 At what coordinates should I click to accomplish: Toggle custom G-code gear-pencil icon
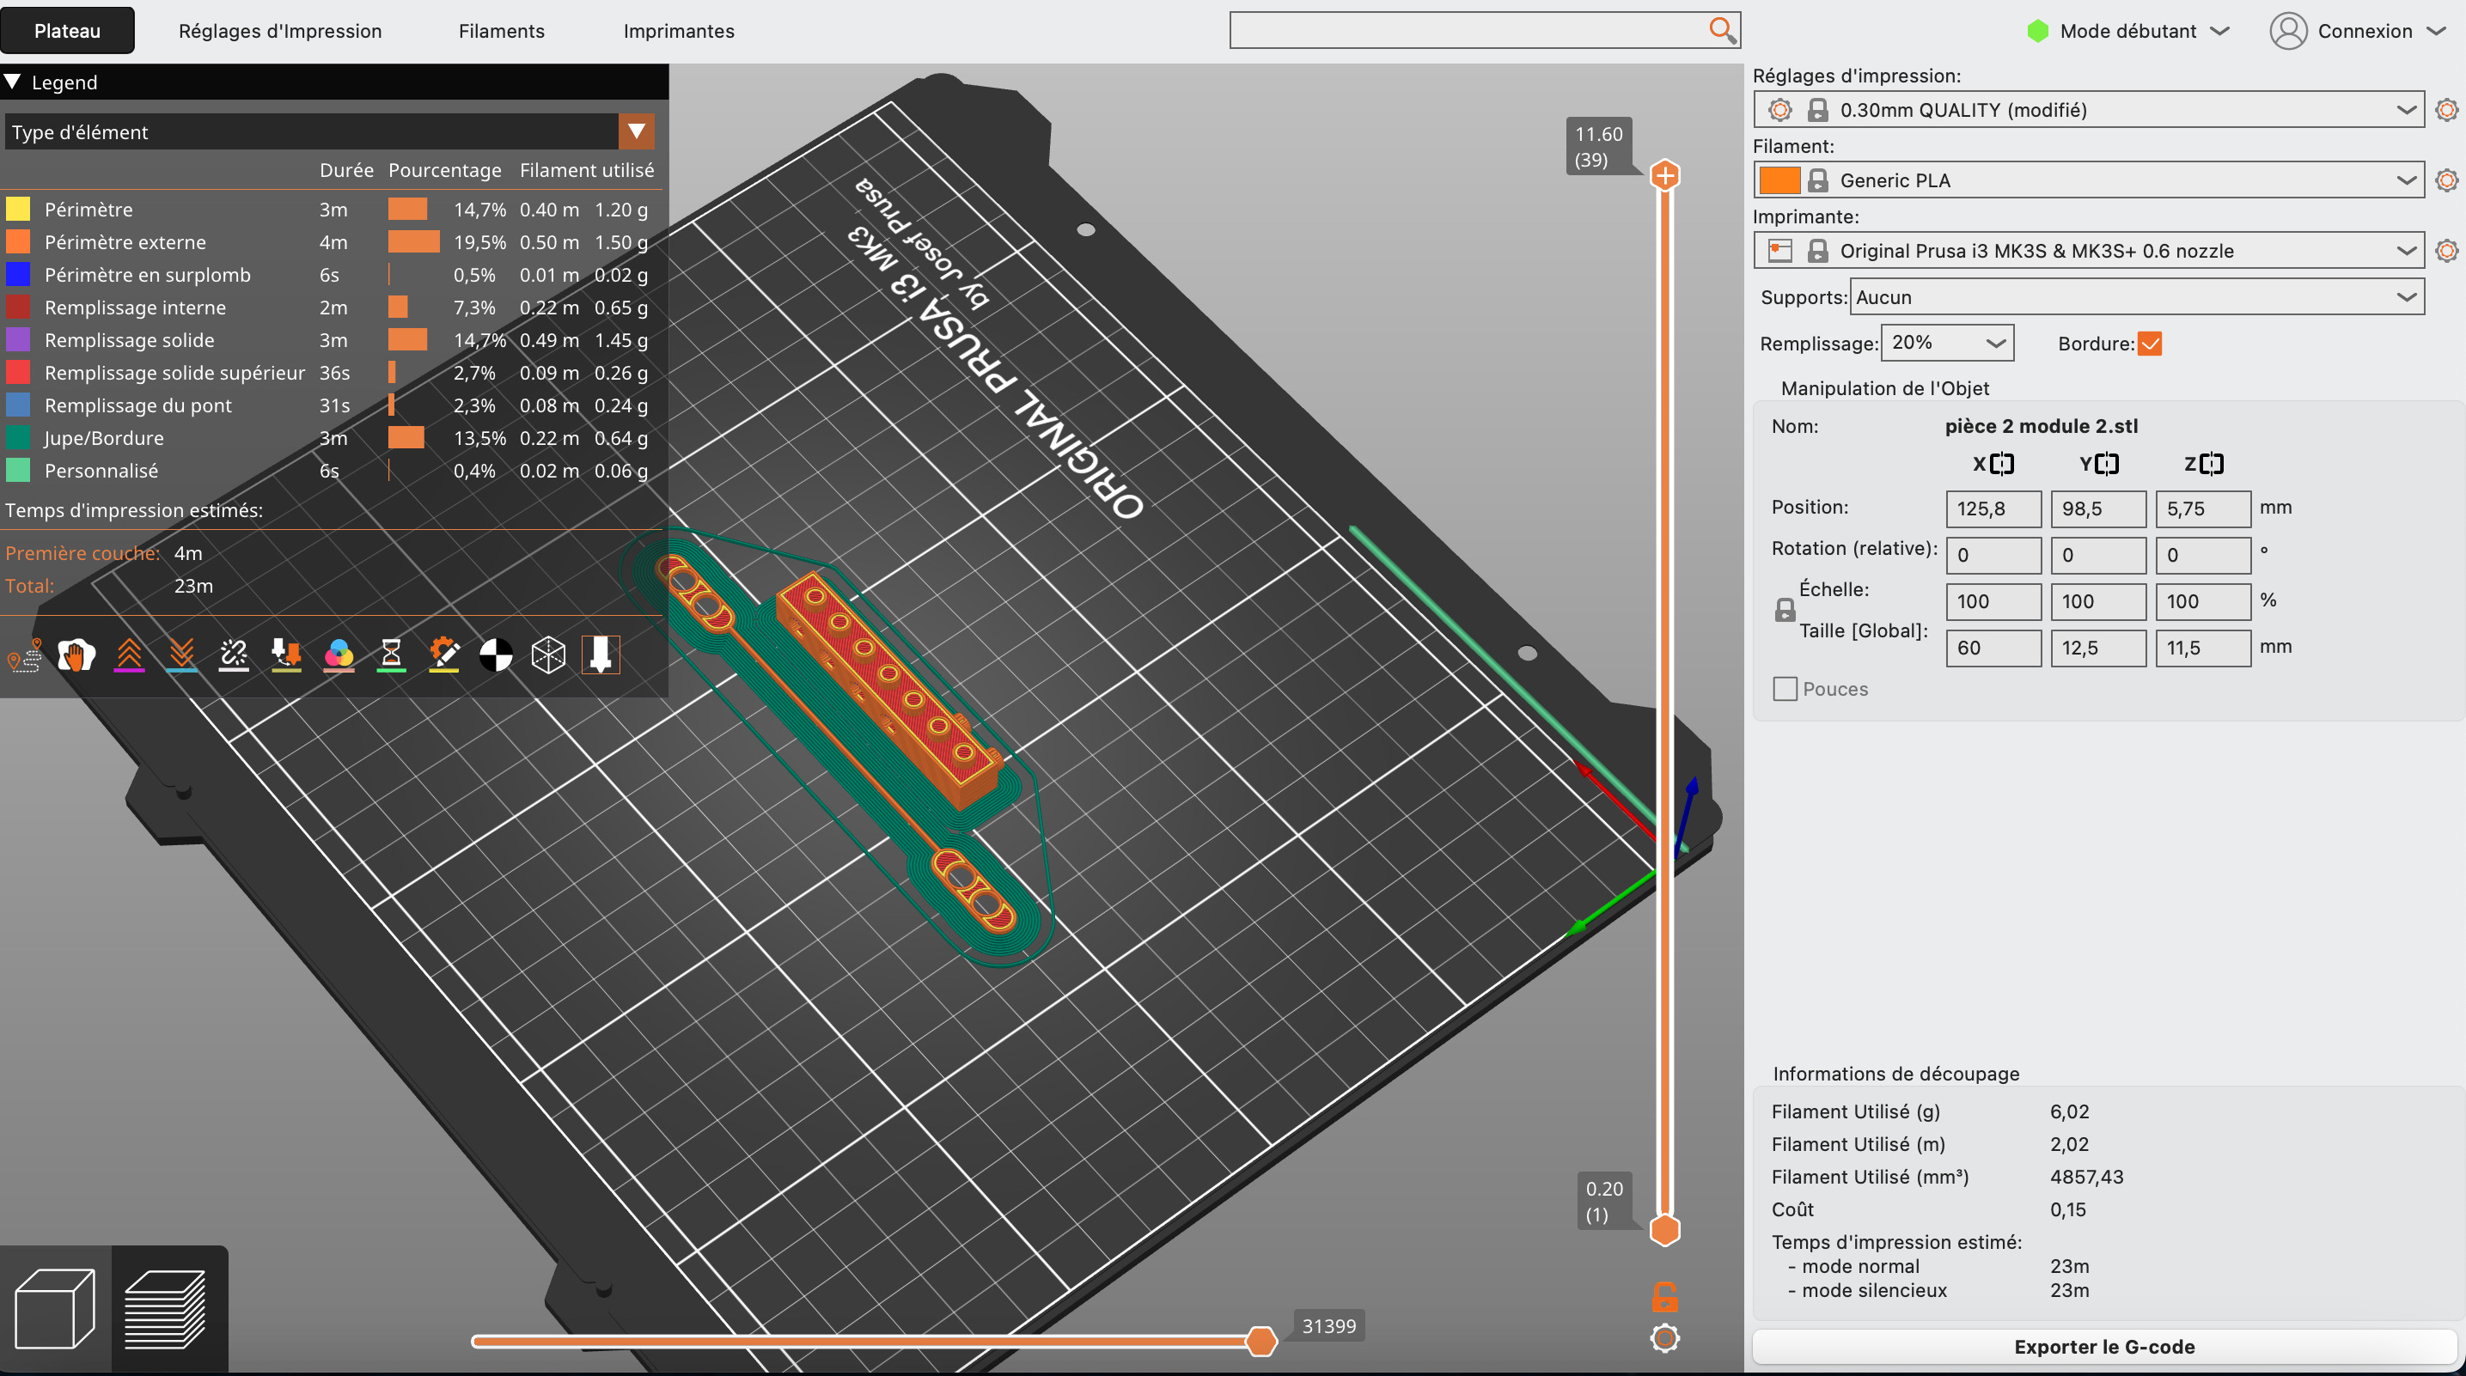click(x=444, y=655)
